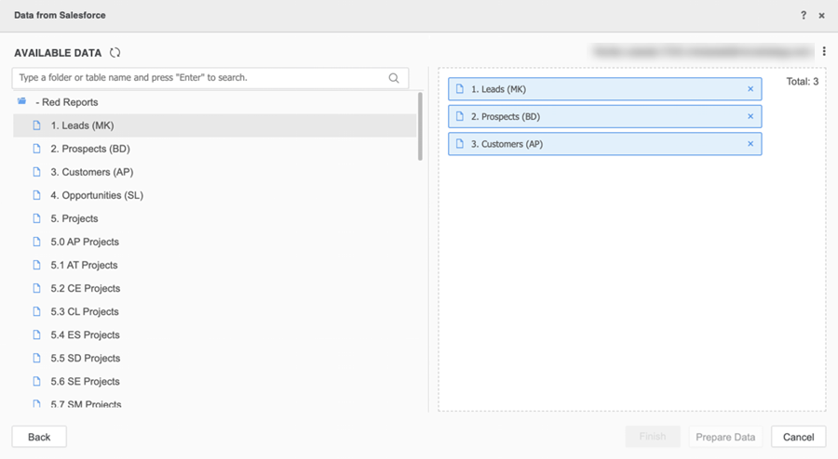838x459 pixels.
Task: Click the Prepare Data button
Action: coord(726,437)
